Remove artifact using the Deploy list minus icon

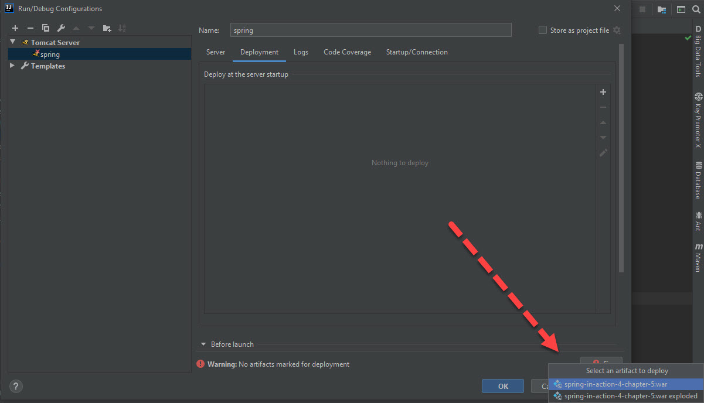[x=603, y=107]
